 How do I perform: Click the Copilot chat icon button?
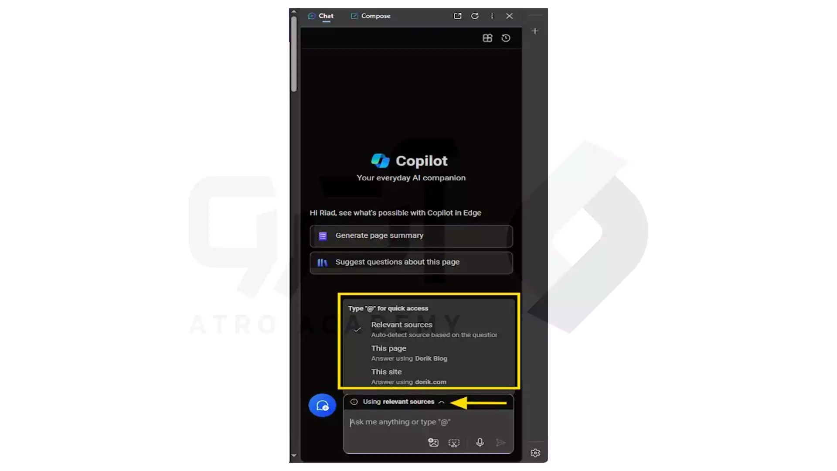click(x=322, y=406)
